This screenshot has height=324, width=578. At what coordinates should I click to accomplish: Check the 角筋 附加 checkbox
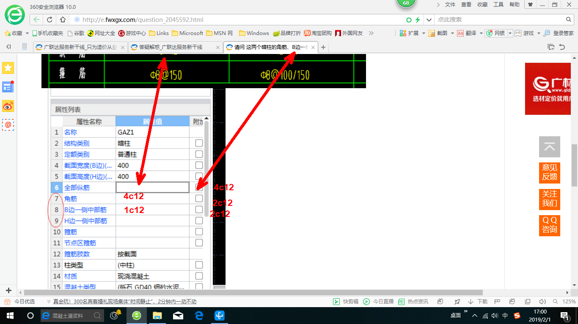[x=199, y=198]
